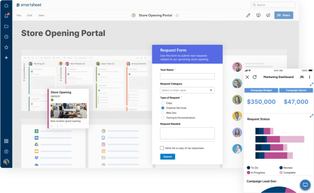The width and height of the screenshot is (314, 193).
Task: Click the Store Opening card title
Action: pos(61,92)
